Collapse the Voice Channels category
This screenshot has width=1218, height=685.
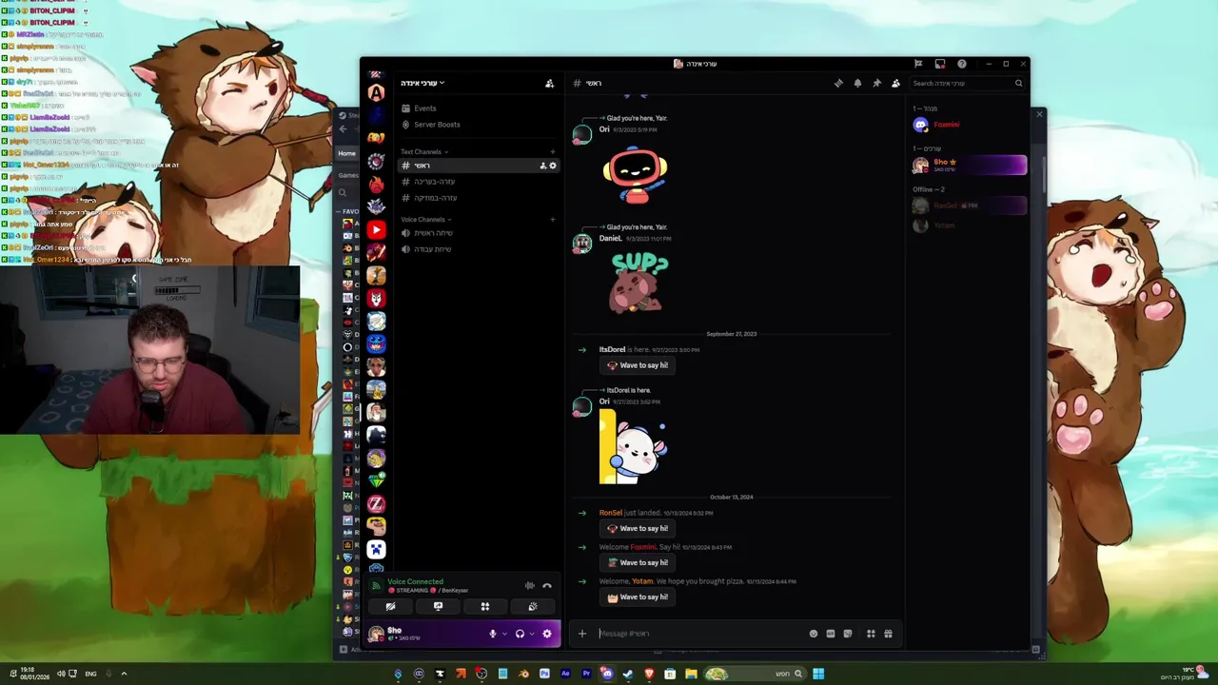[425, 220]
